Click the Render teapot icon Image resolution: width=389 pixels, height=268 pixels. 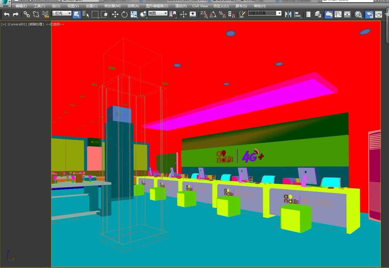click(379, 14)
